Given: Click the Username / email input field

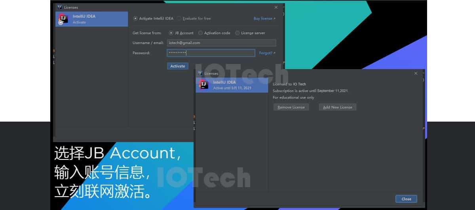Looking at the screenshot, I should tap(221, 43).
